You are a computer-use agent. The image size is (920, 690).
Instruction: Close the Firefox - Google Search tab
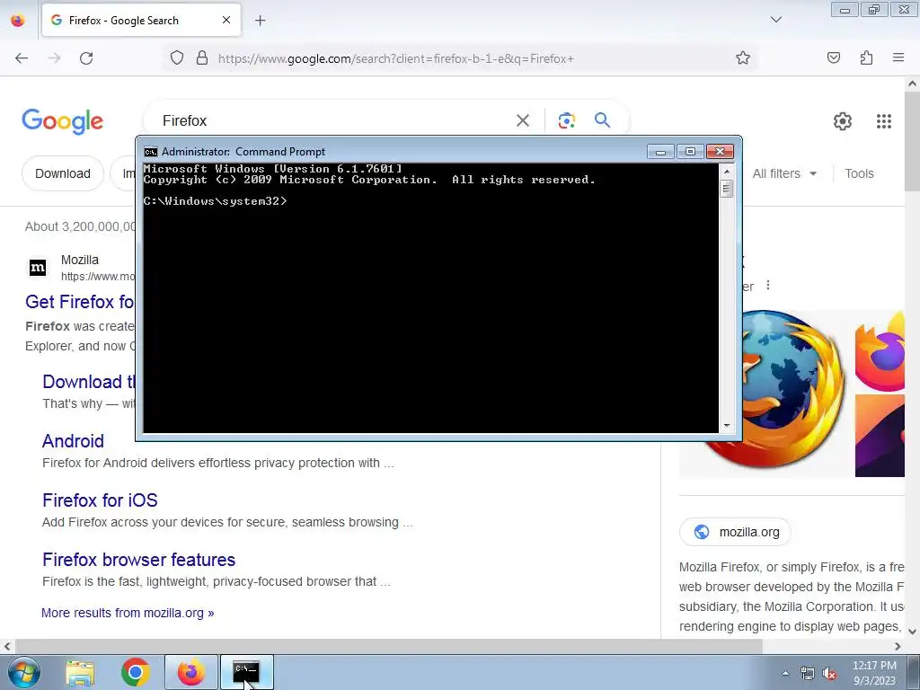[x=226, y=20]
